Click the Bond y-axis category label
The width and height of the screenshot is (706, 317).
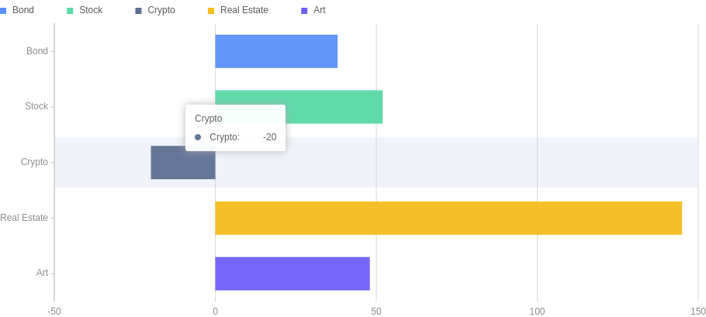point(37,51)
